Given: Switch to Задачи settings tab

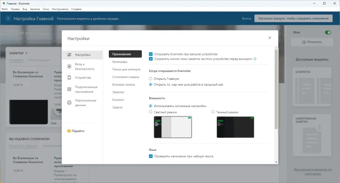Looking at the screenshot, I should coord(117,107).
